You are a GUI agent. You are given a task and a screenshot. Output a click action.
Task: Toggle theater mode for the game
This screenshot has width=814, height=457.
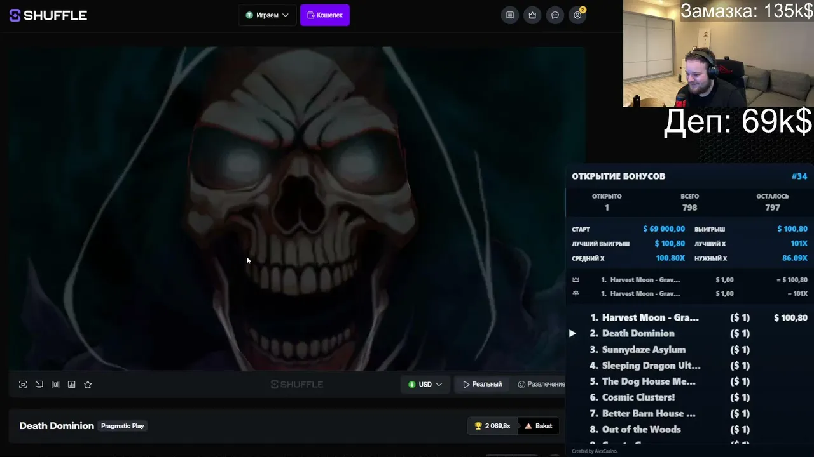[x=55, y=384]
